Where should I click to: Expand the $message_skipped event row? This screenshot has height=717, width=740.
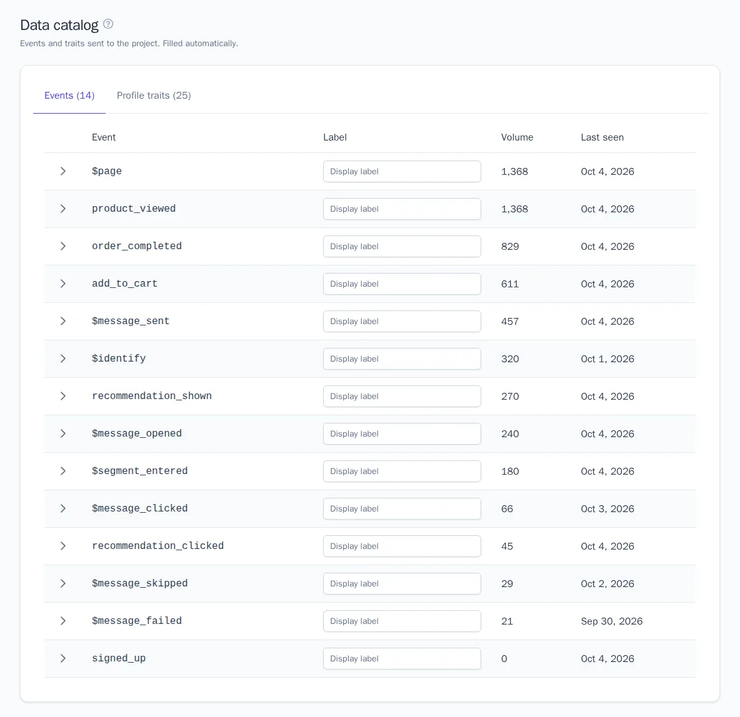click(x=62, y=583)
